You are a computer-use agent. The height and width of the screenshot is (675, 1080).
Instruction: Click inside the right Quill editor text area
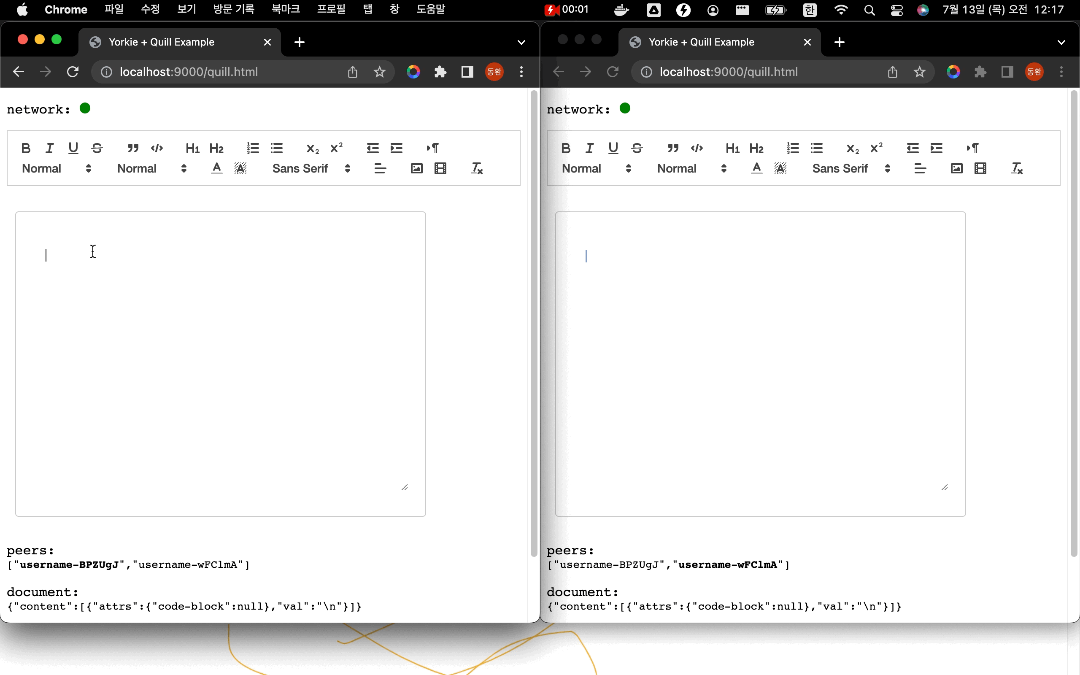pyautogui.click(x=759, y=357)
